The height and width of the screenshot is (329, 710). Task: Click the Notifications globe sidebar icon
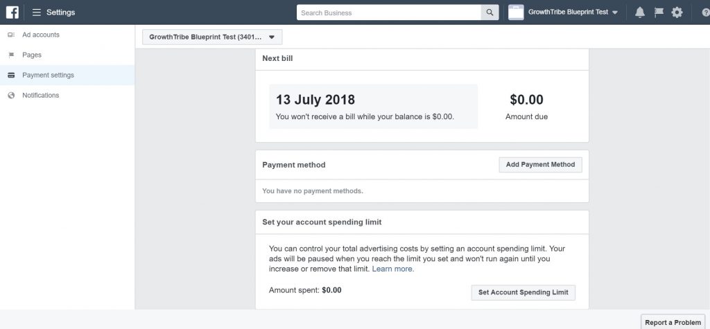click(11, 96)
